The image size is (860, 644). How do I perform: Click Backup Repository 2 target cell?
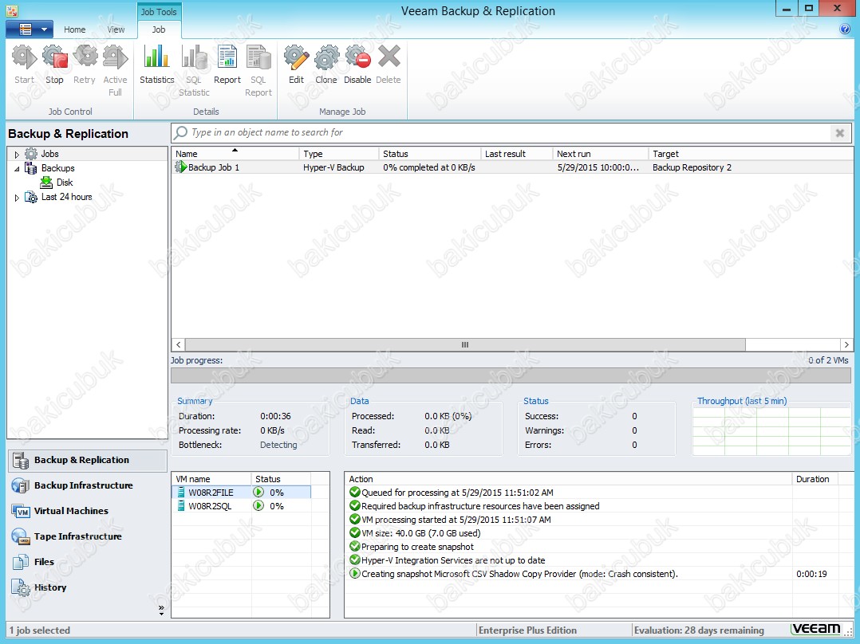pos(692,167)
